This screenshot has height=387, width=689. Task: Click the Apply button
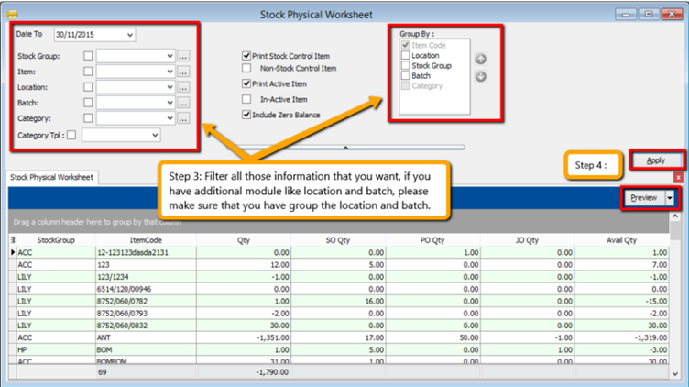pos(656,160)
